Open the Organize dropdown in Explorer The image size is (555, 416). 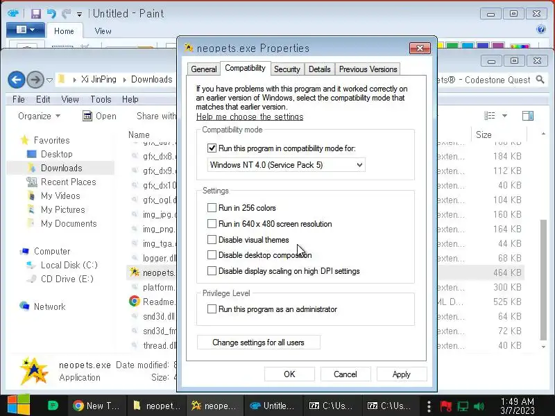point(39,116)
